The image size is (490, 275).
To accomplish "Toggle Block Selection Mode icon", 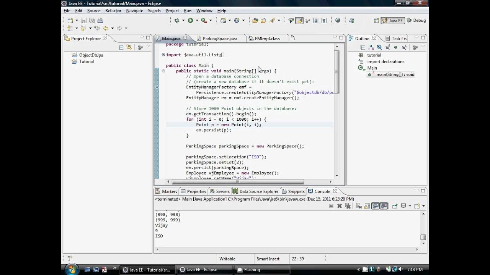I will click(x=316, y=21).
